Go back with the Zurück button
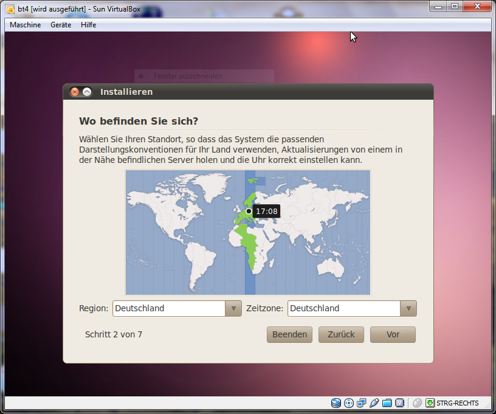Image resolution: width=496 pixels, height=414 pixels. pyautogui.click(x=341, y=334)
